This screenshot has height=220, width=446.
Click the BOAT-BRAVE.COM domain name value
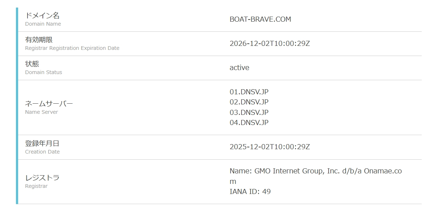(260, 20)
